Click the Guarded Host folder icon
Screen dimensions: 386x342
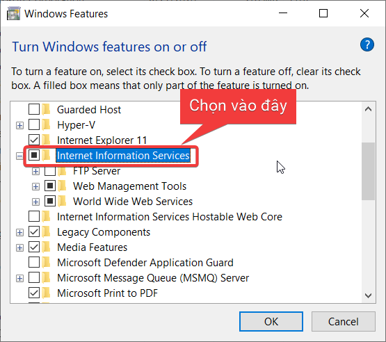[x=46, y=110]
